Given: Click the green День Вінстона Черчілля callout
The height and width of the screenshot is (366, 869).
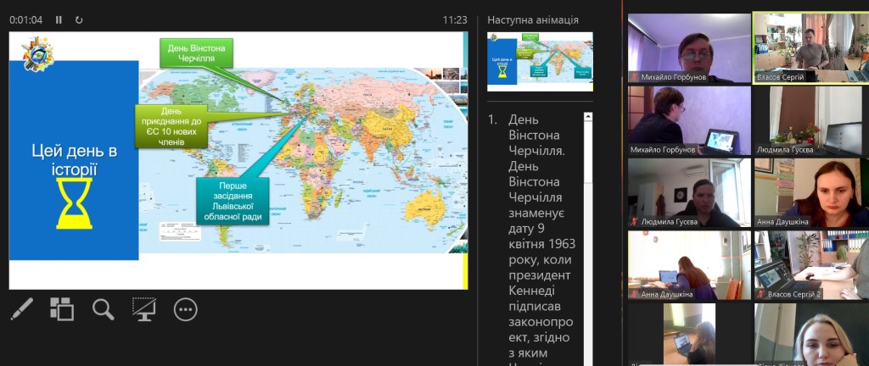Looking at the screenshot, I should click(196, 54).
